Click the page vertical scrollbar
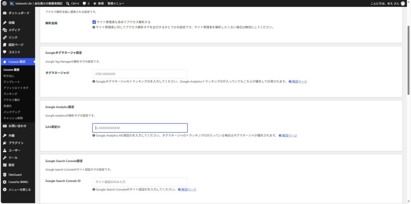Screen dimensions: 411x204 [x=409, y=60]
